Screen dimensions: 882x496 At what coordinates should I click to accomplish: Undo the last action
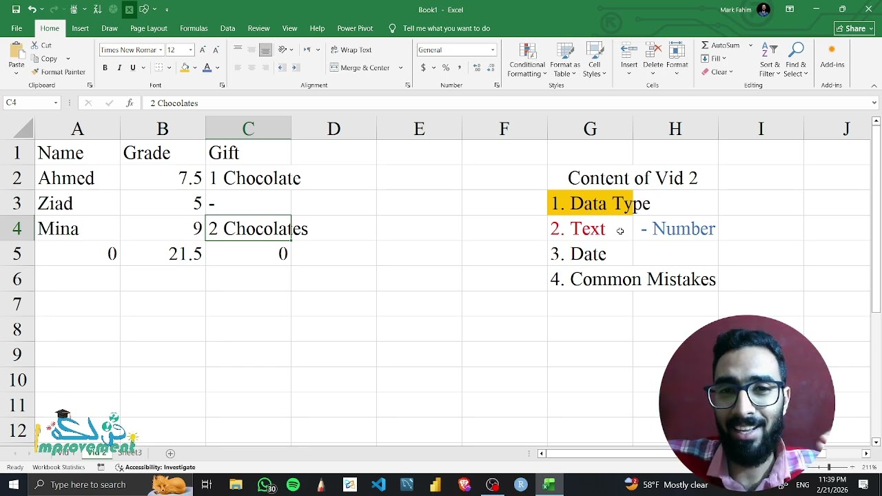coord(32,10)
